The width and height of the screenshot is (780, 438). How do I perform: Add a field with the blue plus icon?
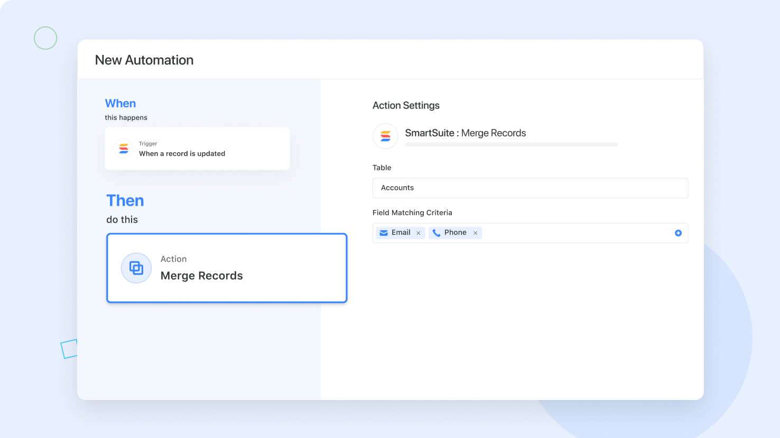[x=678, y=233]
